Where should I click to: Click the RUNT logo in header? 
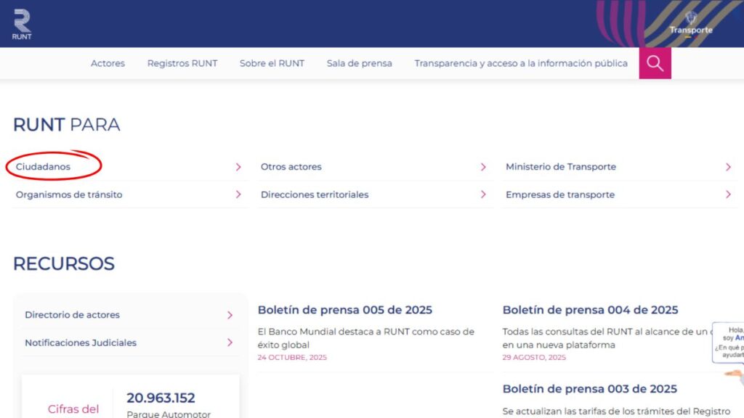coord(22,24)
